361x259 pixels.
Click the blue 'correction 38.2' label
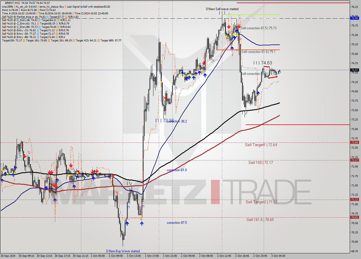tap(177, 121)
